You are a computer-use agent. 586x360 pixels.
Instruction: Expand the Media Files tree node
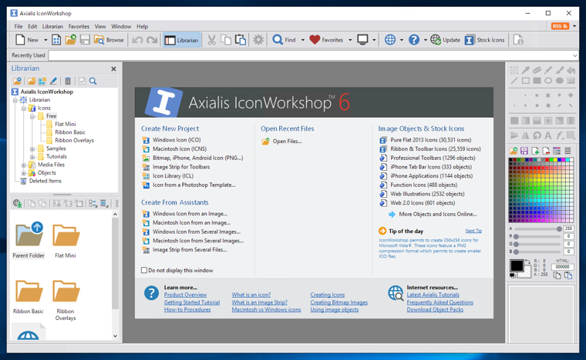point(24,165)
